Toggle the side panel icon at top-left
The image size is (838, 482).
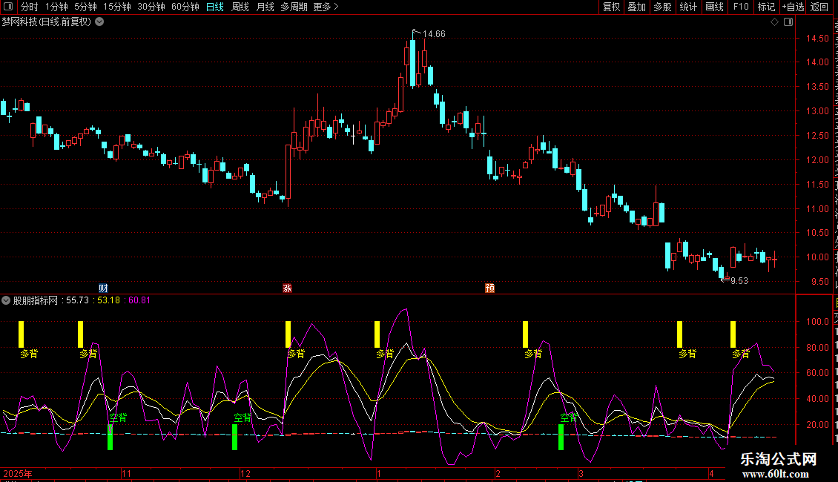tap(8, 7)
